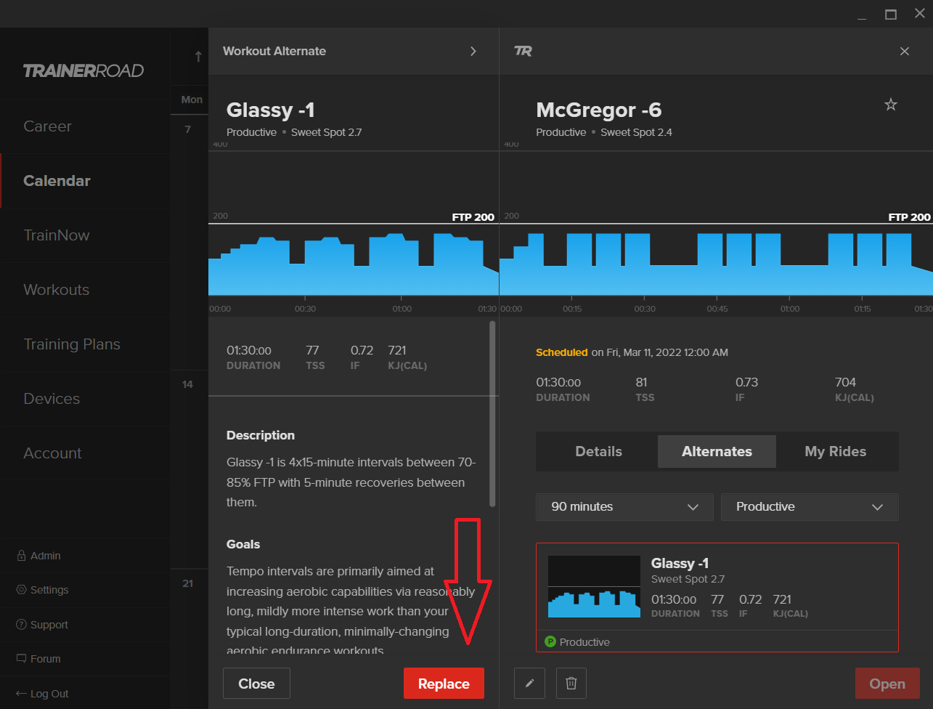
Task: Click the Glassy -1 workout heading
Action: coord(271,110)
